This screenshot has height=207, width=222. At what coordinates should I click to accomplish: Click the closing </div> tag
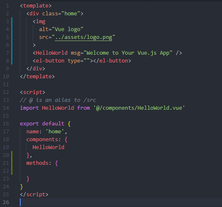36,69
